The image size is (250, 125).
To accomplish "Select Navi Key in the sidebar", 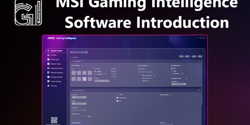I will click(52, 86).
